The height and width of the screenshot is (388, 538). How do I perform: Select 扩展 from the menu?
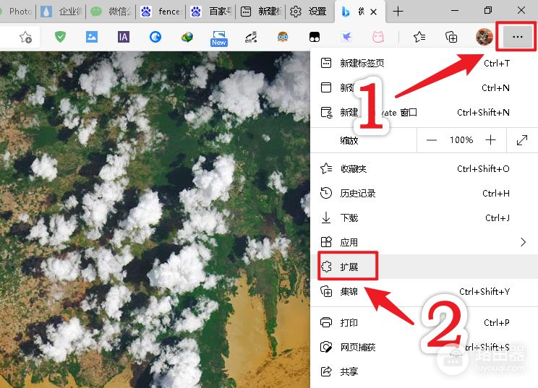click(350, 267)
